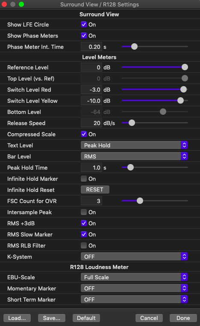
Task: Turn off Compressed Scale checkbox
Action: (84, 134)
